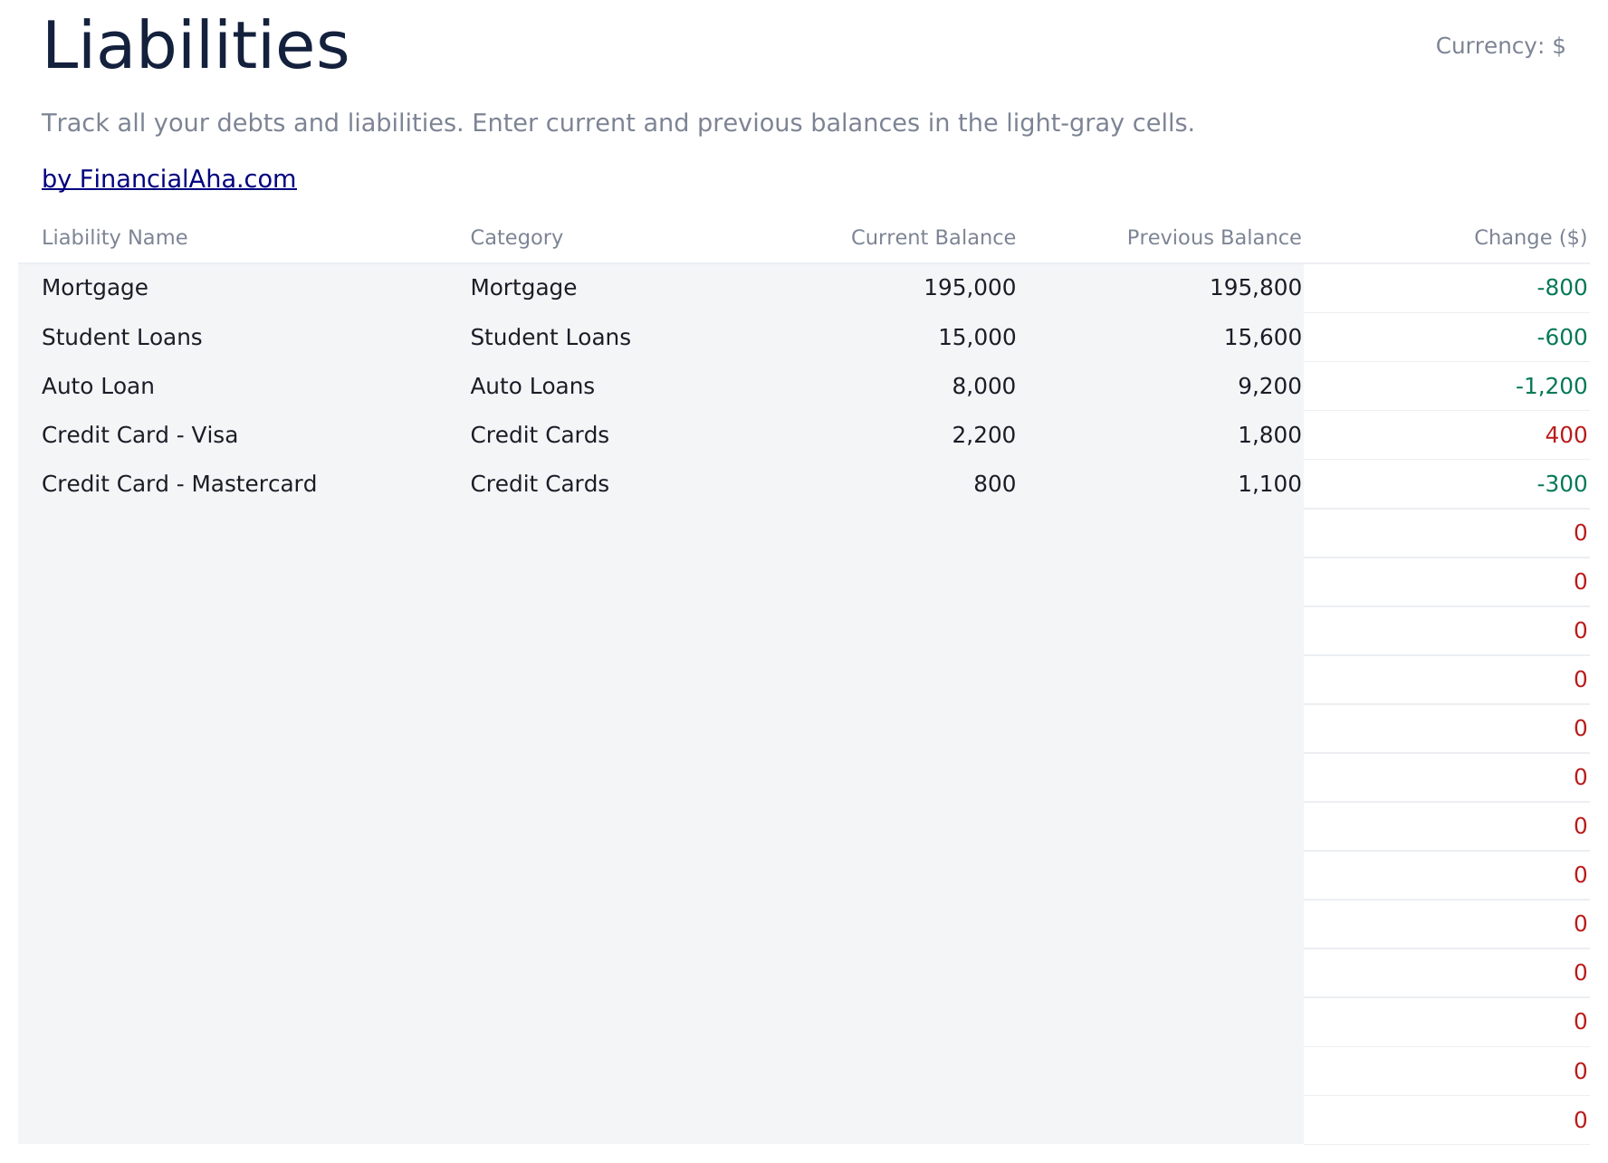
Task: Select the Student Loans category cell
Action: point(589,338)
